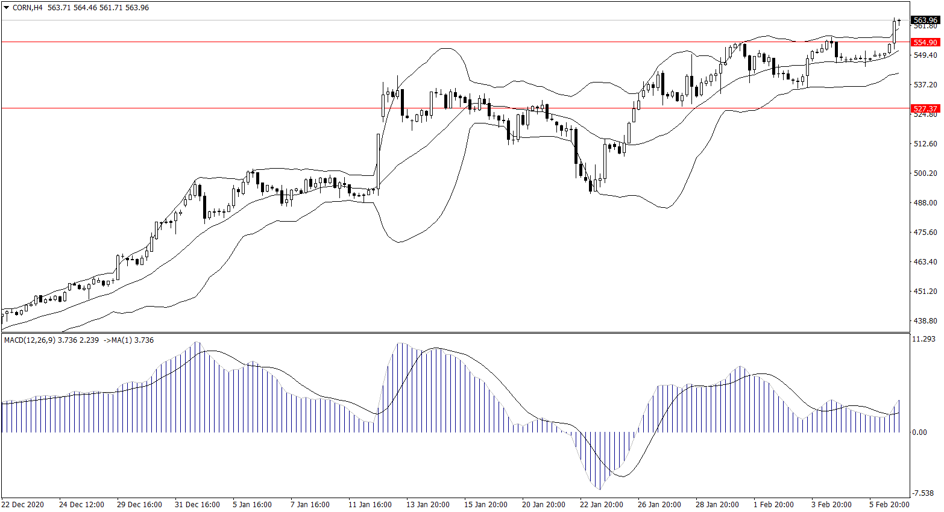Viewport: 944px width, 512px height.
Task: Click the triangle arrow beside CORN,H4
Action: 7,8
